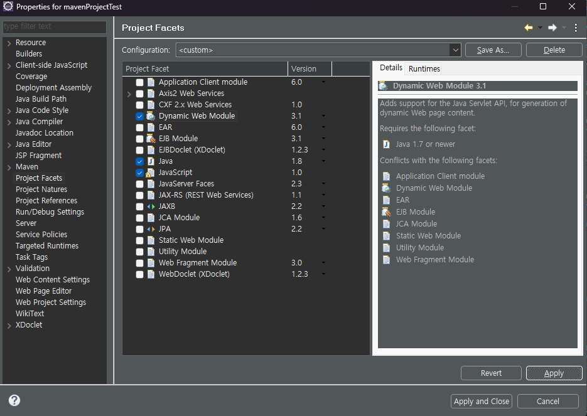The image size is (587, 416).
Task: Click the EJB Module icon under Conflicts
Action: click(386, 212)
